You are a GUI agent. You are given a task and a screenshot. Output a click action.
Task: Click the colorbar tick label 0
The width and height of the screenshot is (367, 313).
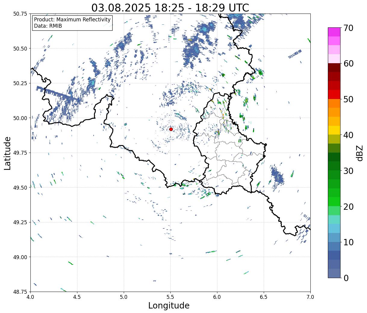(346, 278)
